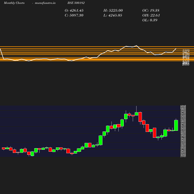Click the "OC: 19.38" value
This screenshot has height=194, width=194.
(151, 10)
